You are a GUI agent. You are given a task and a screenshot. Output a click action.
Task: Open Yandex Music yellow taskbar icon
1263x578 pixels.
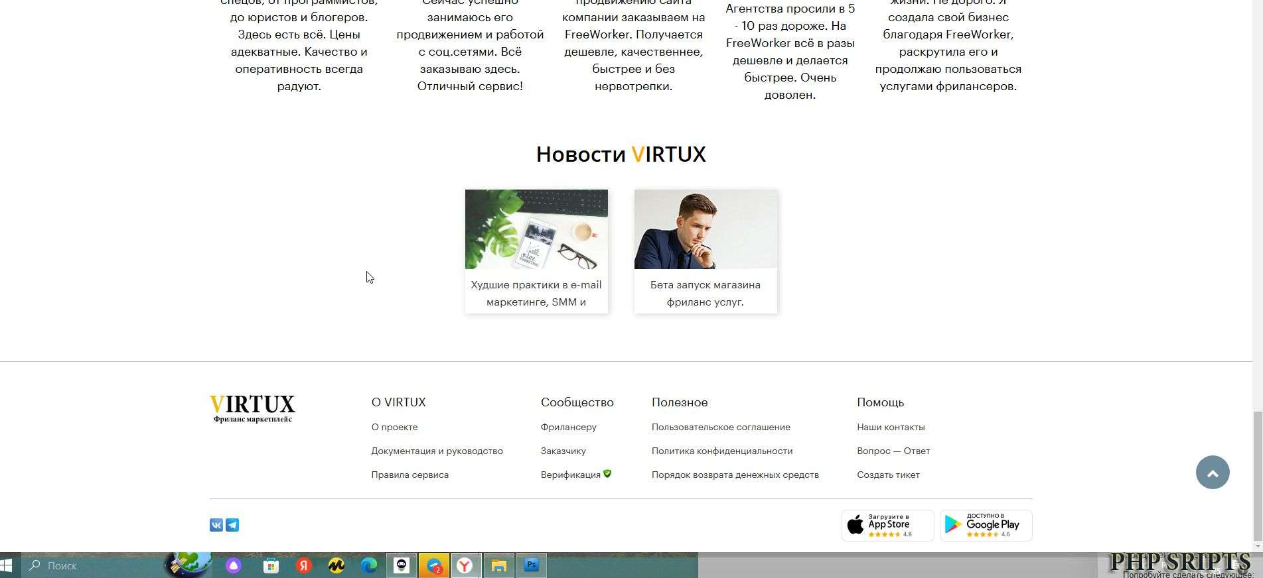(x=336, y=565)
